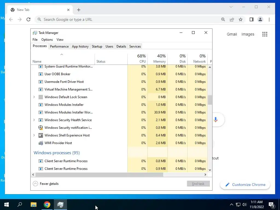The width and height of the screenshot is (280, 210).
Task: Open the notification center icon
Action: (272, 205)
